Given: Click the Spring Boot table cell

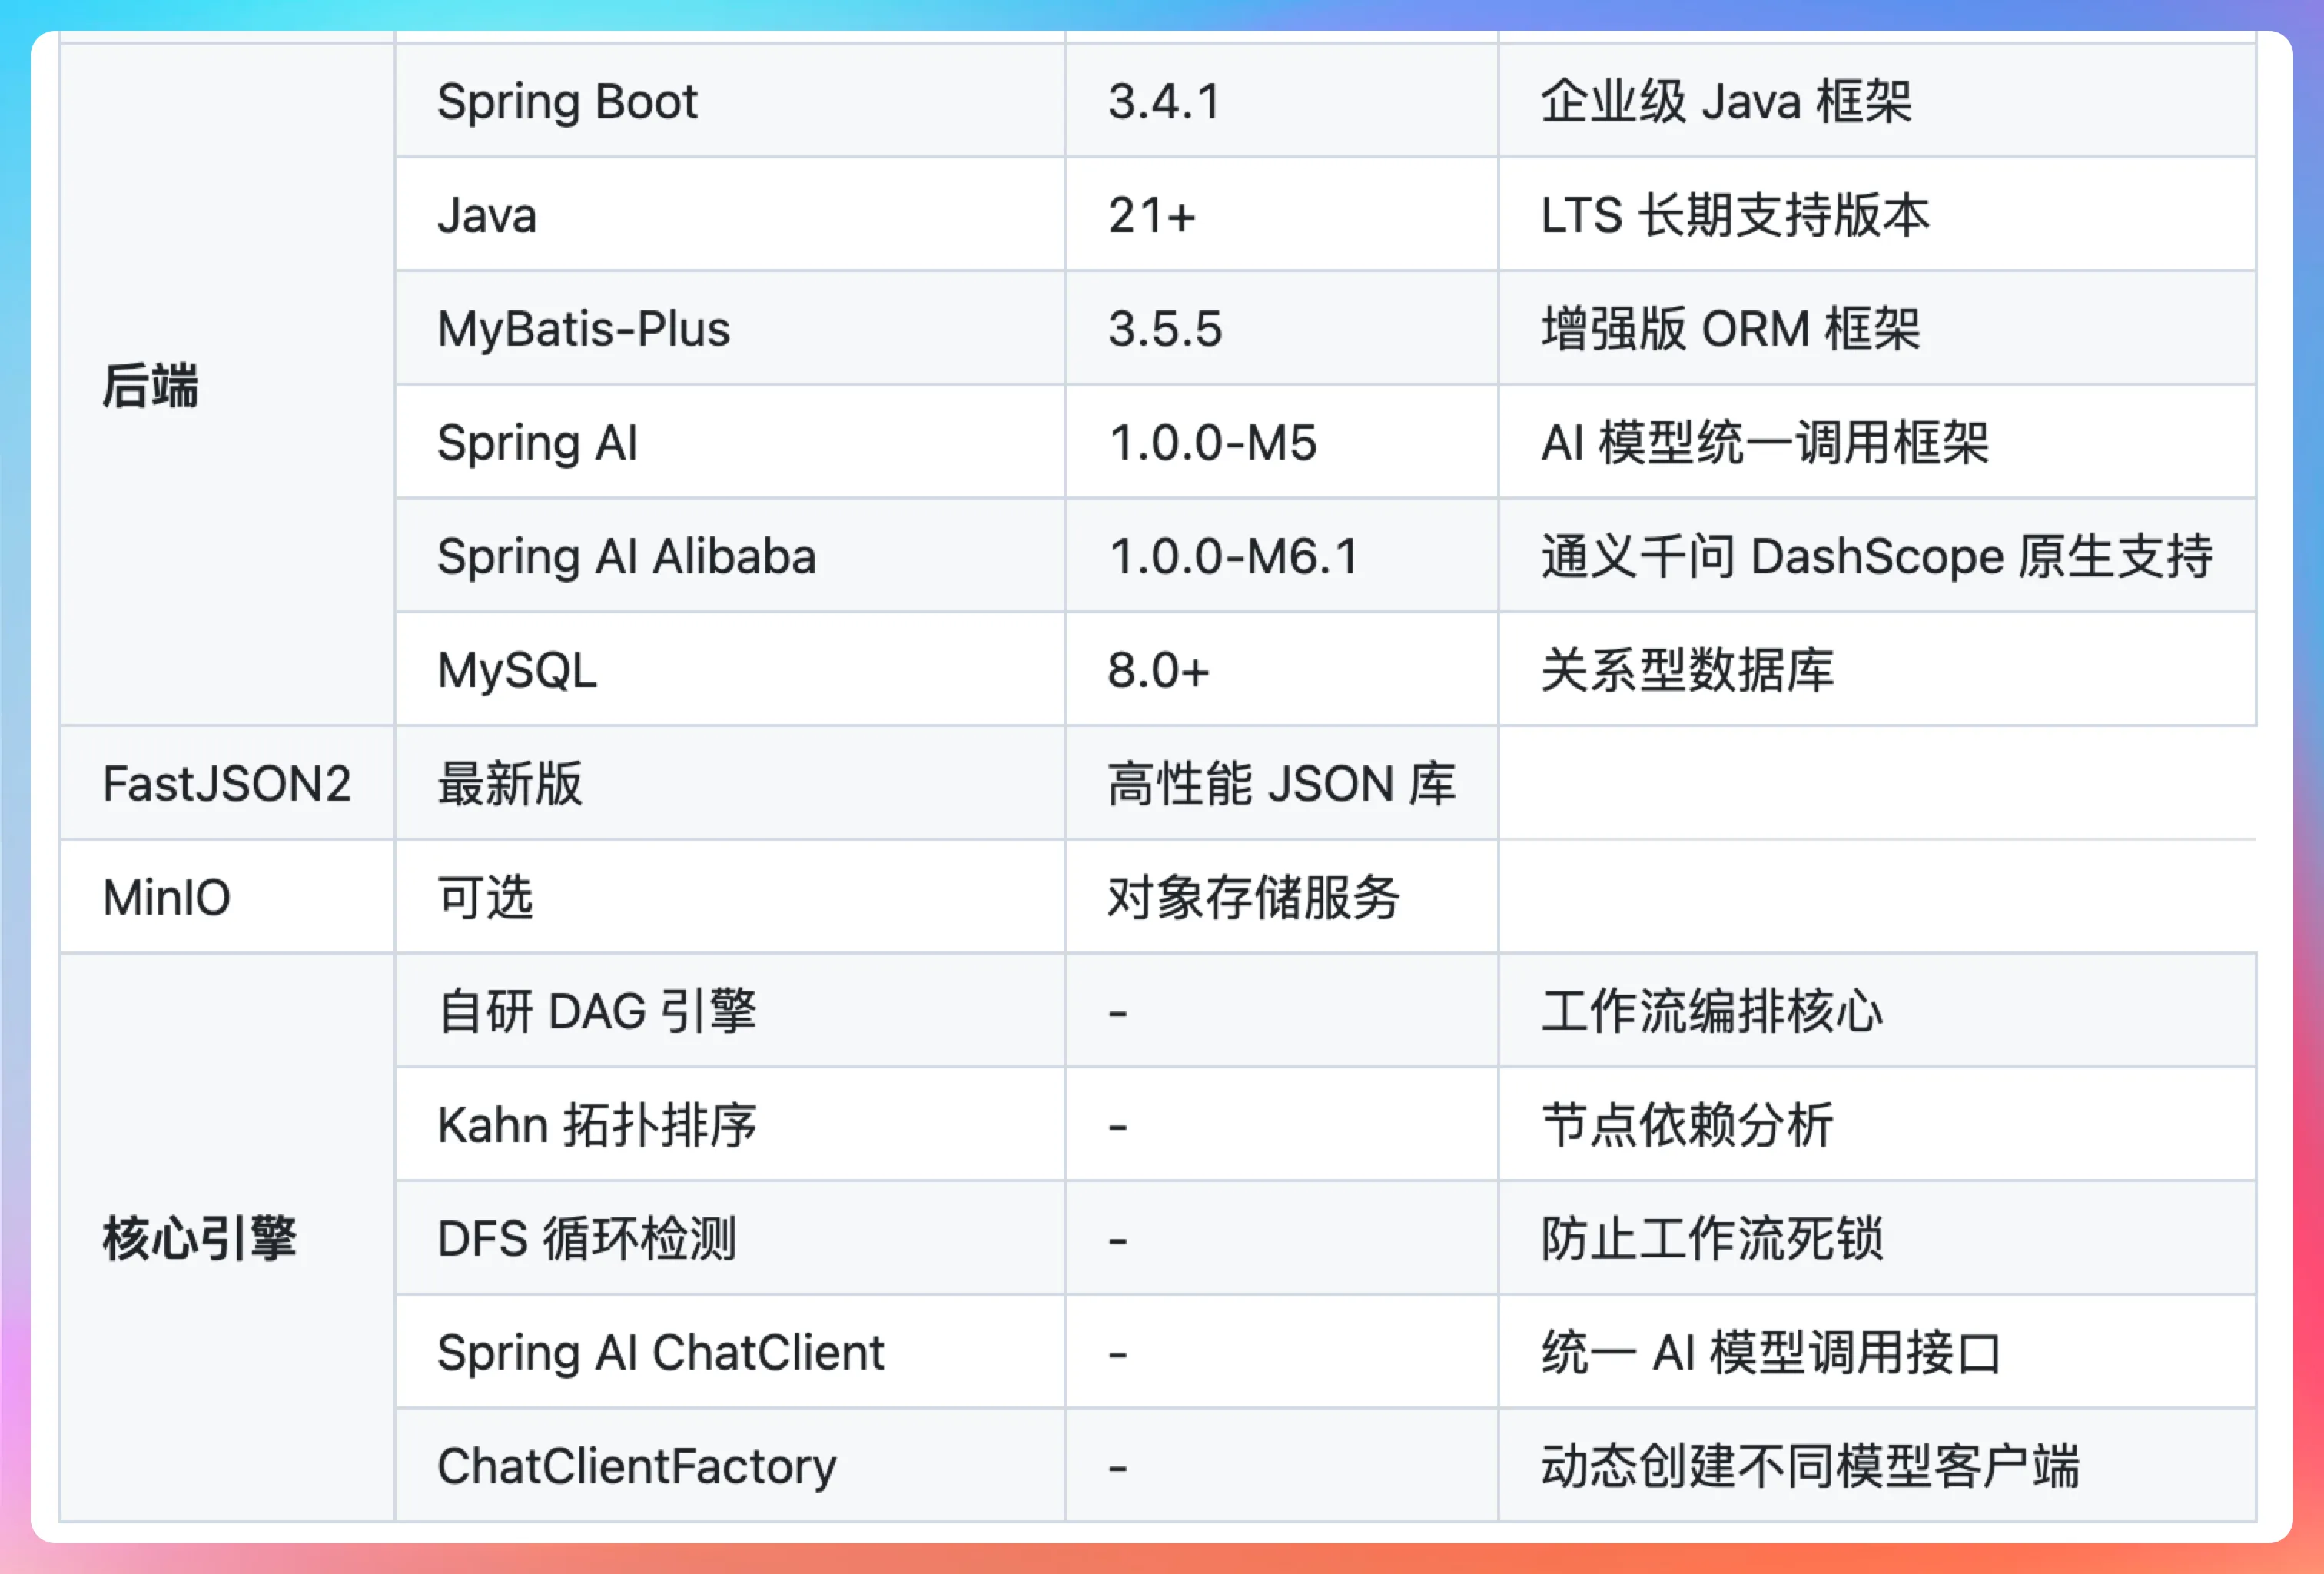Looking at the screenshot, I should [567, 102].
